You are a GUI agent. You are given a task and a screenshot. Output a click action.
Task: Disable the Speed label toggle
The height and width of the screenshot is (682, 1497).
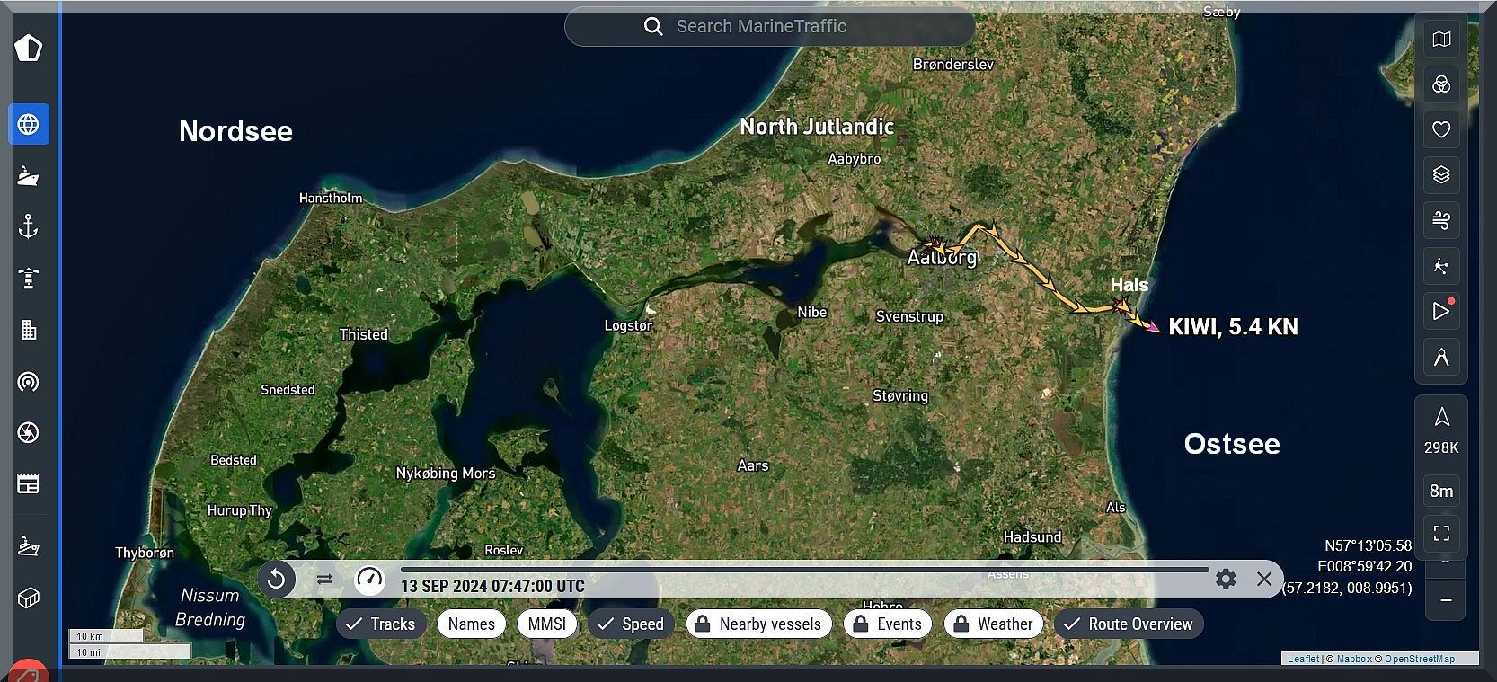(631, 624)
